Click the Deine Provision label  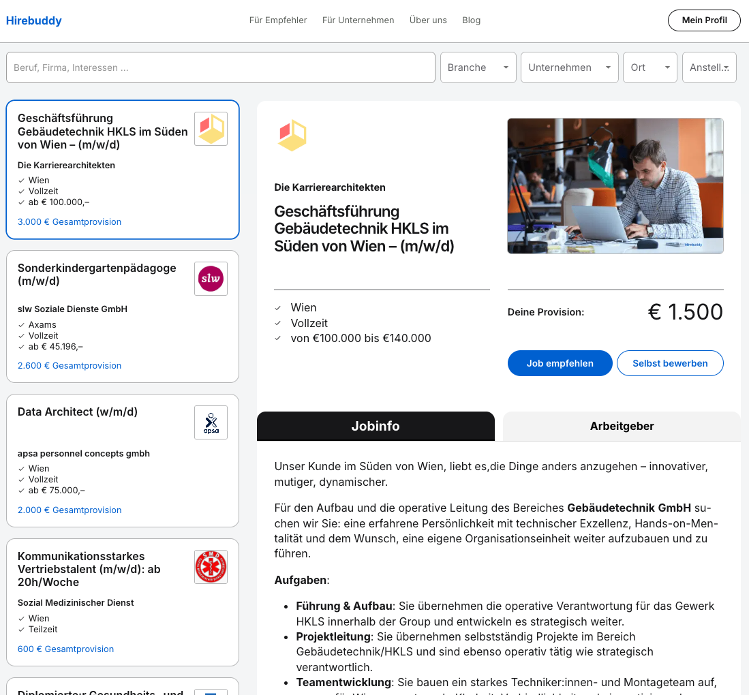pos(545,312)
